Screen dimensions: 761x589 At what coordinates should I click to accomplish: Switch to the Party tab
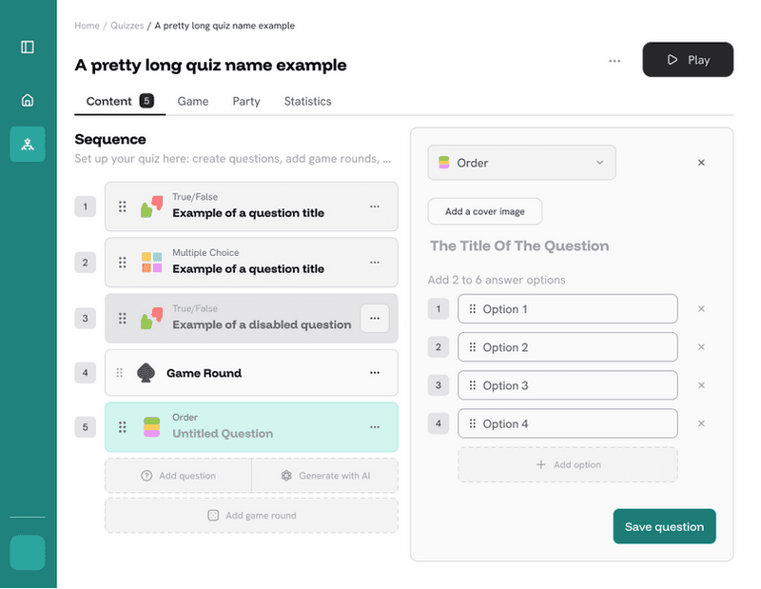246,101
